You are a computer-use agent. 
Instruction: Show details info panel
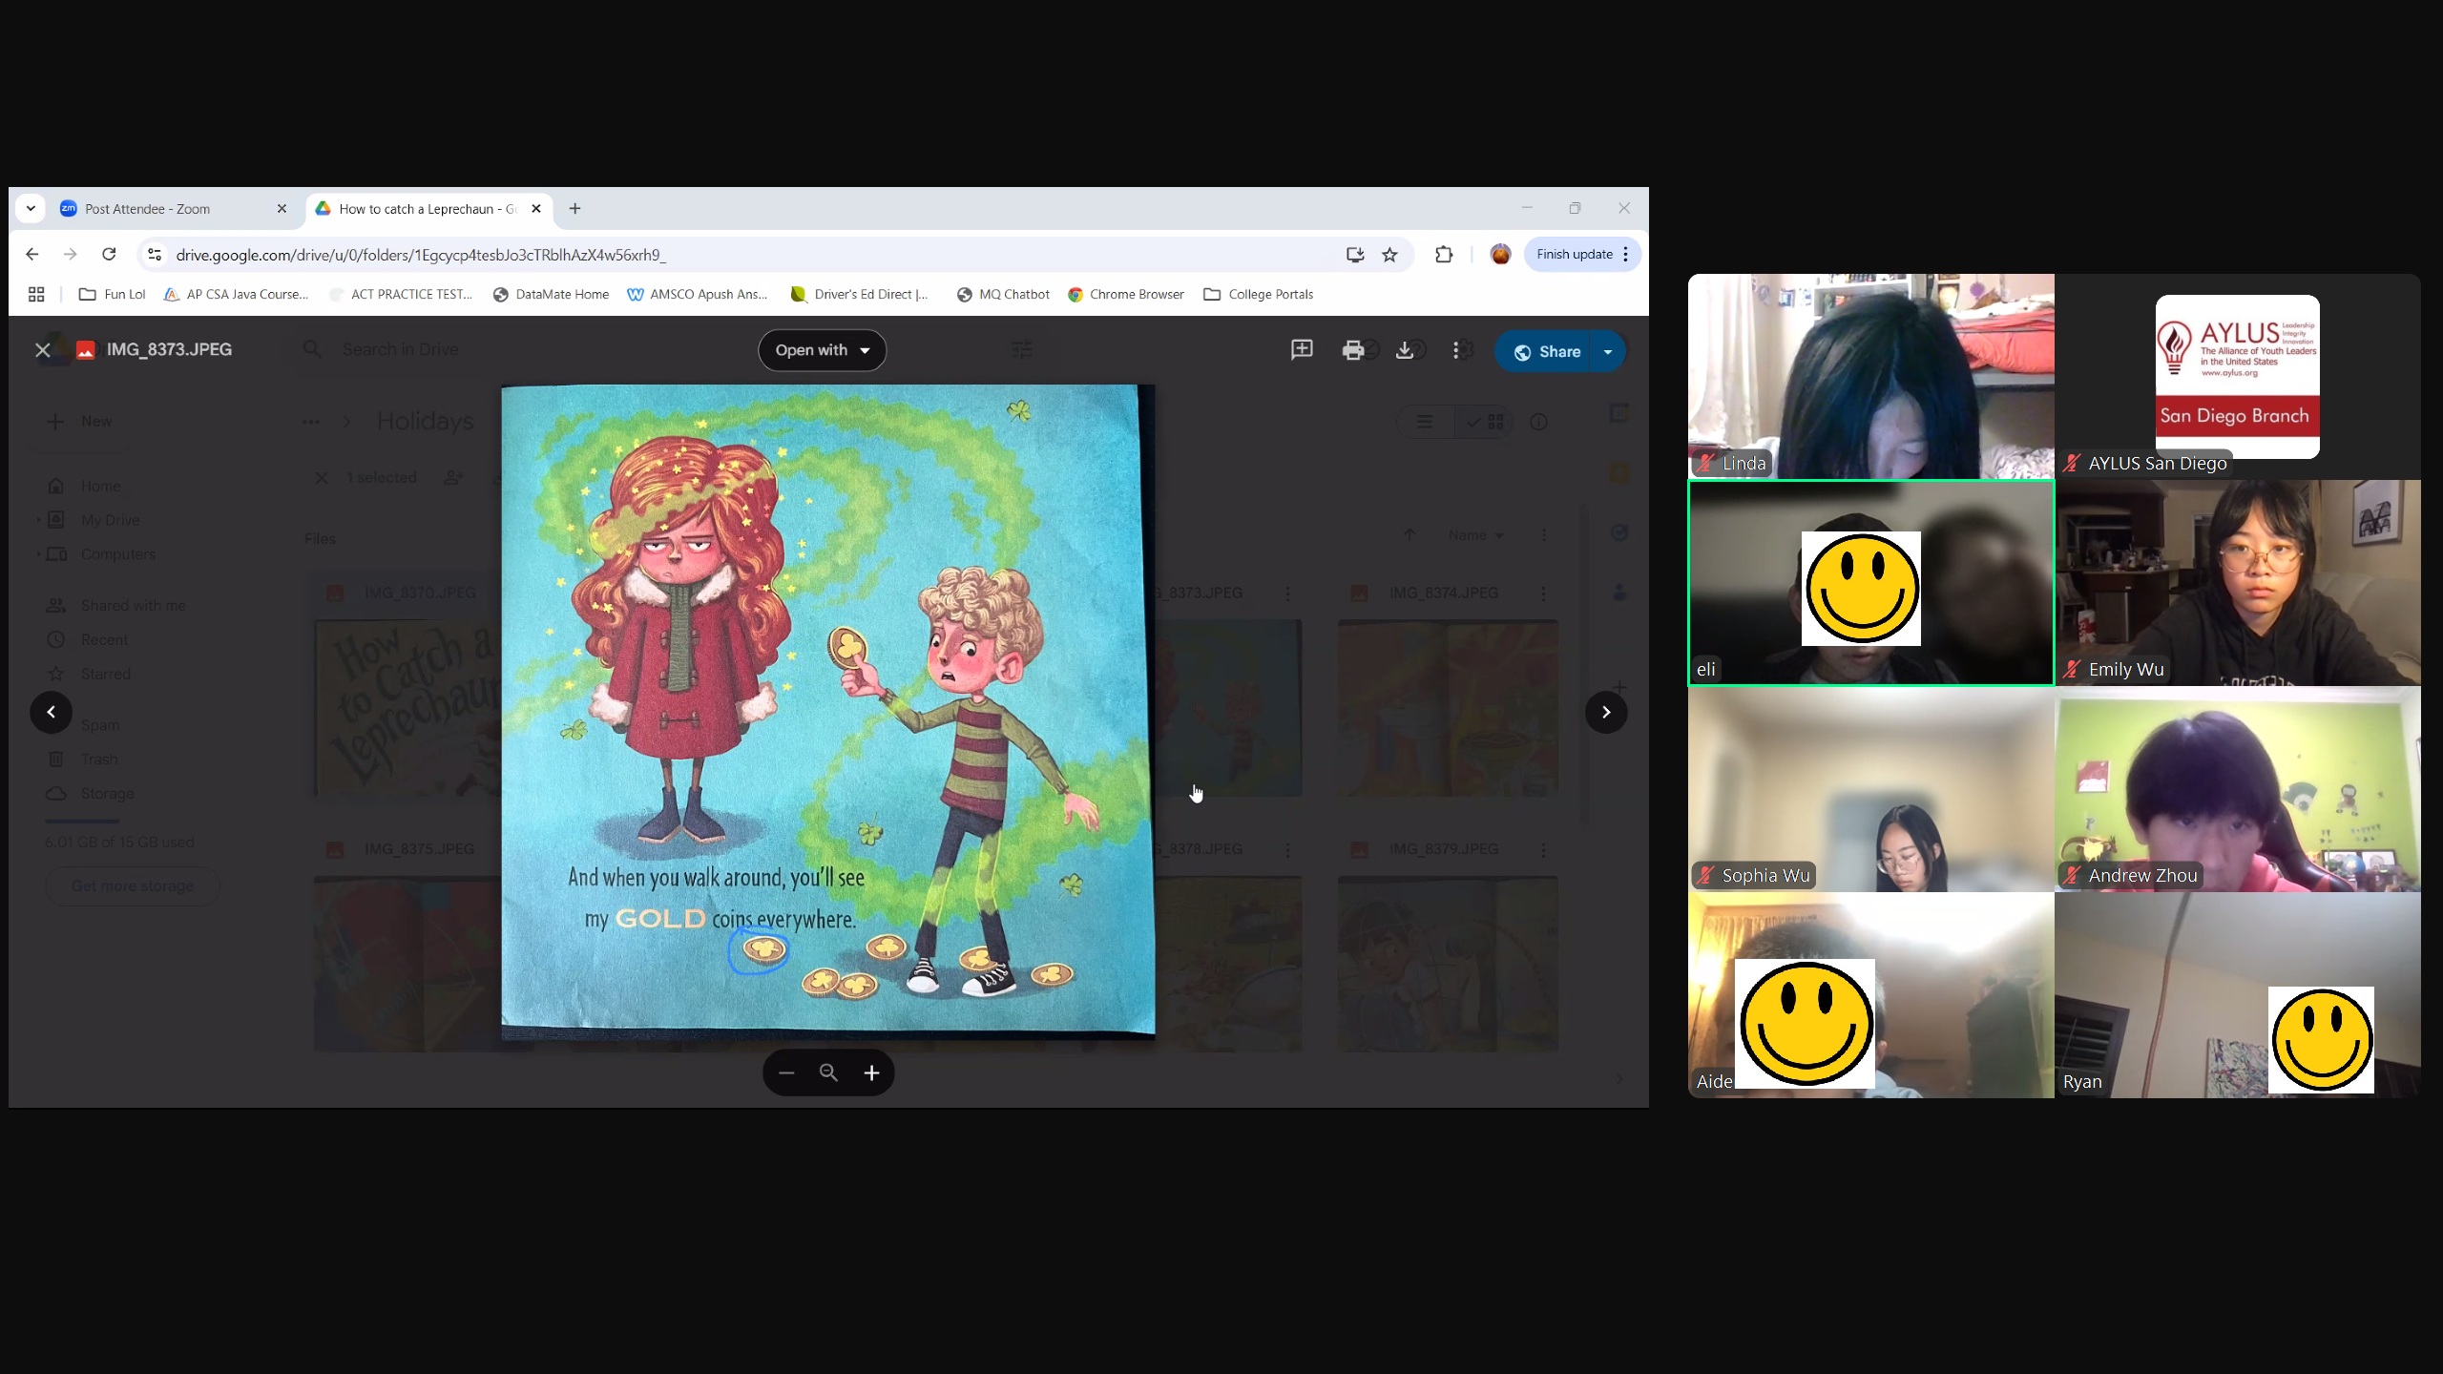(x=1539, y=422)
